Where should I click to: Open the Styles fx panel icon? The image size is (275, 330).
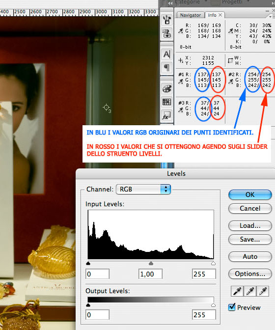point(166,115)
